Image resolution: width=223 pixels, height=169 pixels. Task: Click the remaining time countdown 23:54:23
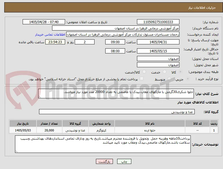click(55, 42)
